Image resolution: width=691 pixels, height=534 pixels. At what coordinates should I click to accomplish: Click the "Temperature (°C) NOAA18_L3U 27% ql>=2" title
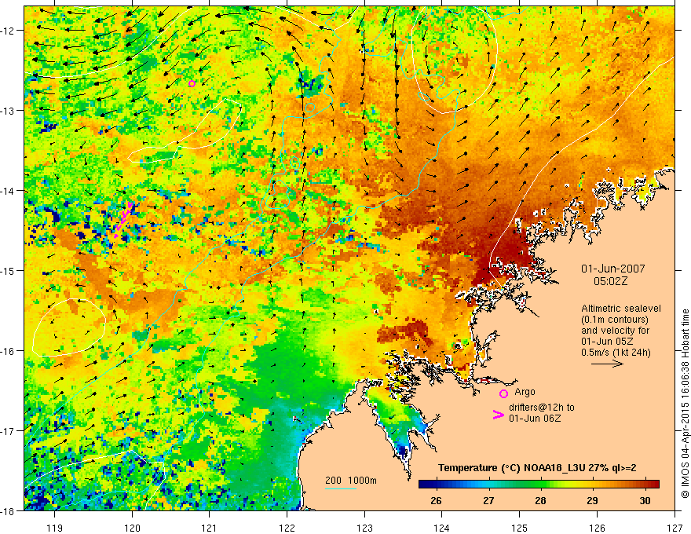pyautogui.click(x=537, y=468)
